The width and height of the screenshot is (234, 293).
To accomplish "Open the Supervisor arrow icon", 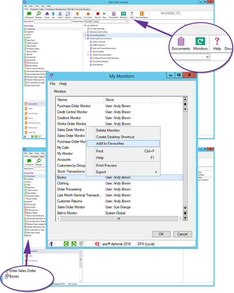I will click(77, 13).
